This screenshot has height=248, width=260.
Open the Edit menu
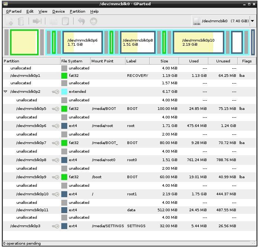point(30,12)
